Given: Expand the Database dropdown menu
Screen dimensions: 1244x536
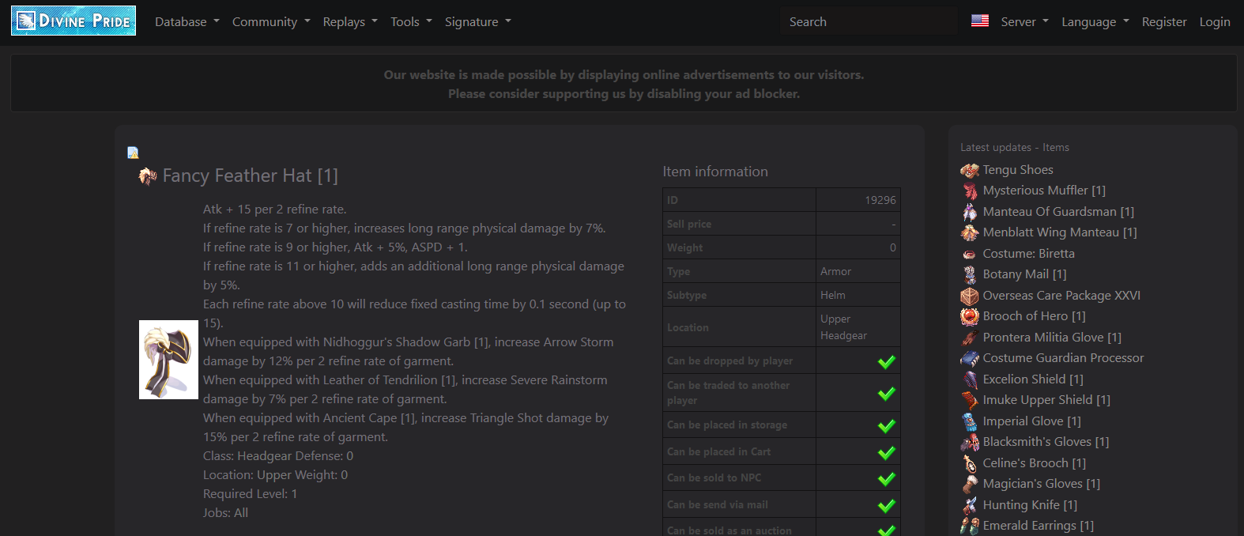Looking at the screenshot, I should 187,22.
